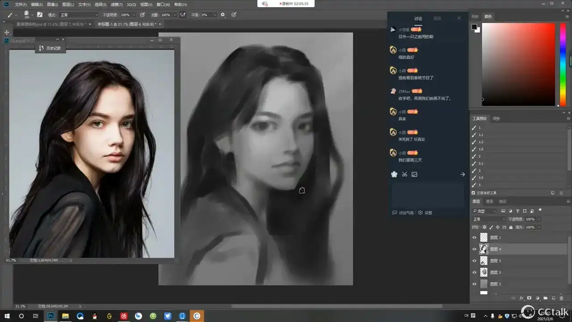
Task: Open the brush settings panel toggle icon
Action: pos(39,15)
